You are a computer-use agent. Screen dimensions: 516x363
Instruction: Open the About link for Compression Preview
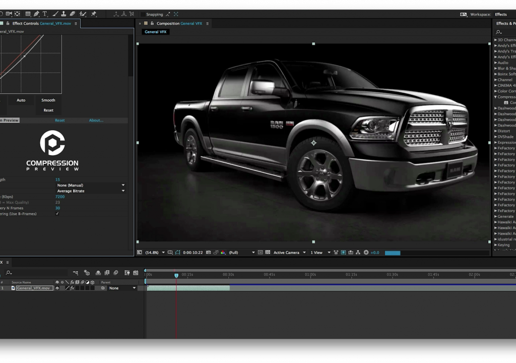coord(96,120)
